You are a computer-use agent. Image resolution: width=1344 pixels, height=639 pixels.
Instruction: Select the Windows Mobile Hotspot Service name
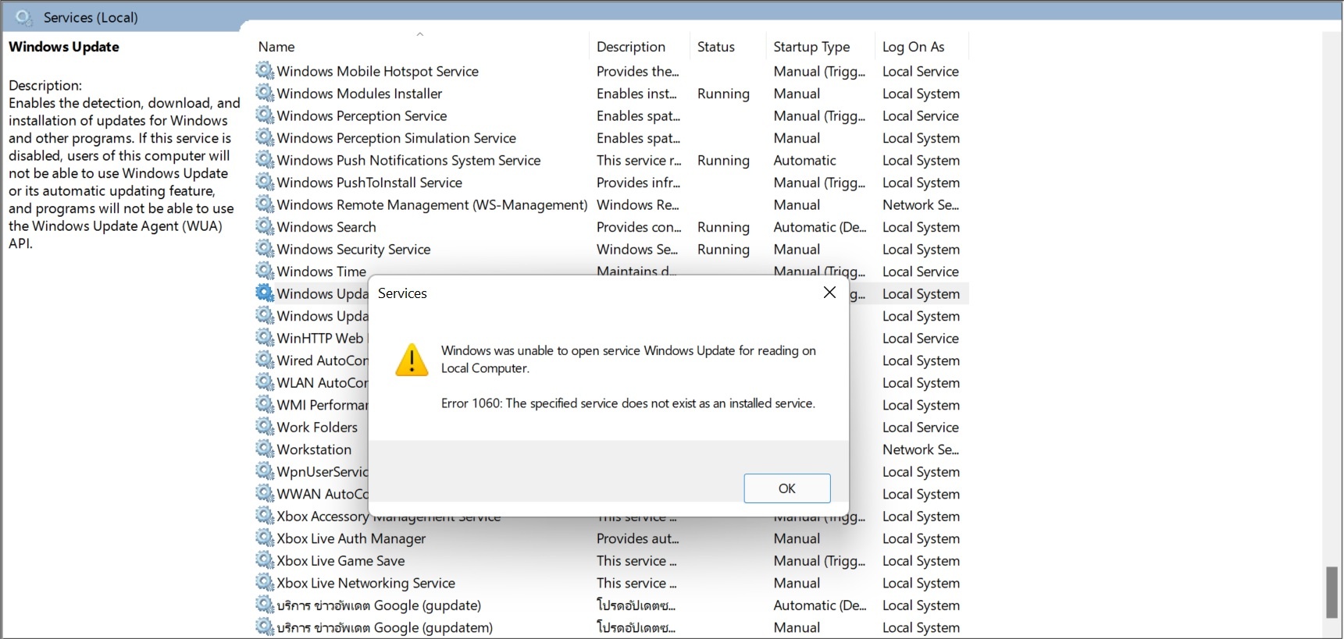click(378, 71)
